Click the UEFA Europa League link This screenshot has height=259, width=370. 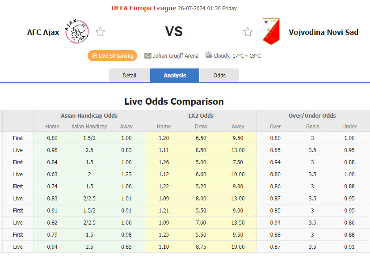pyautogui.click(x=144, y=8)
